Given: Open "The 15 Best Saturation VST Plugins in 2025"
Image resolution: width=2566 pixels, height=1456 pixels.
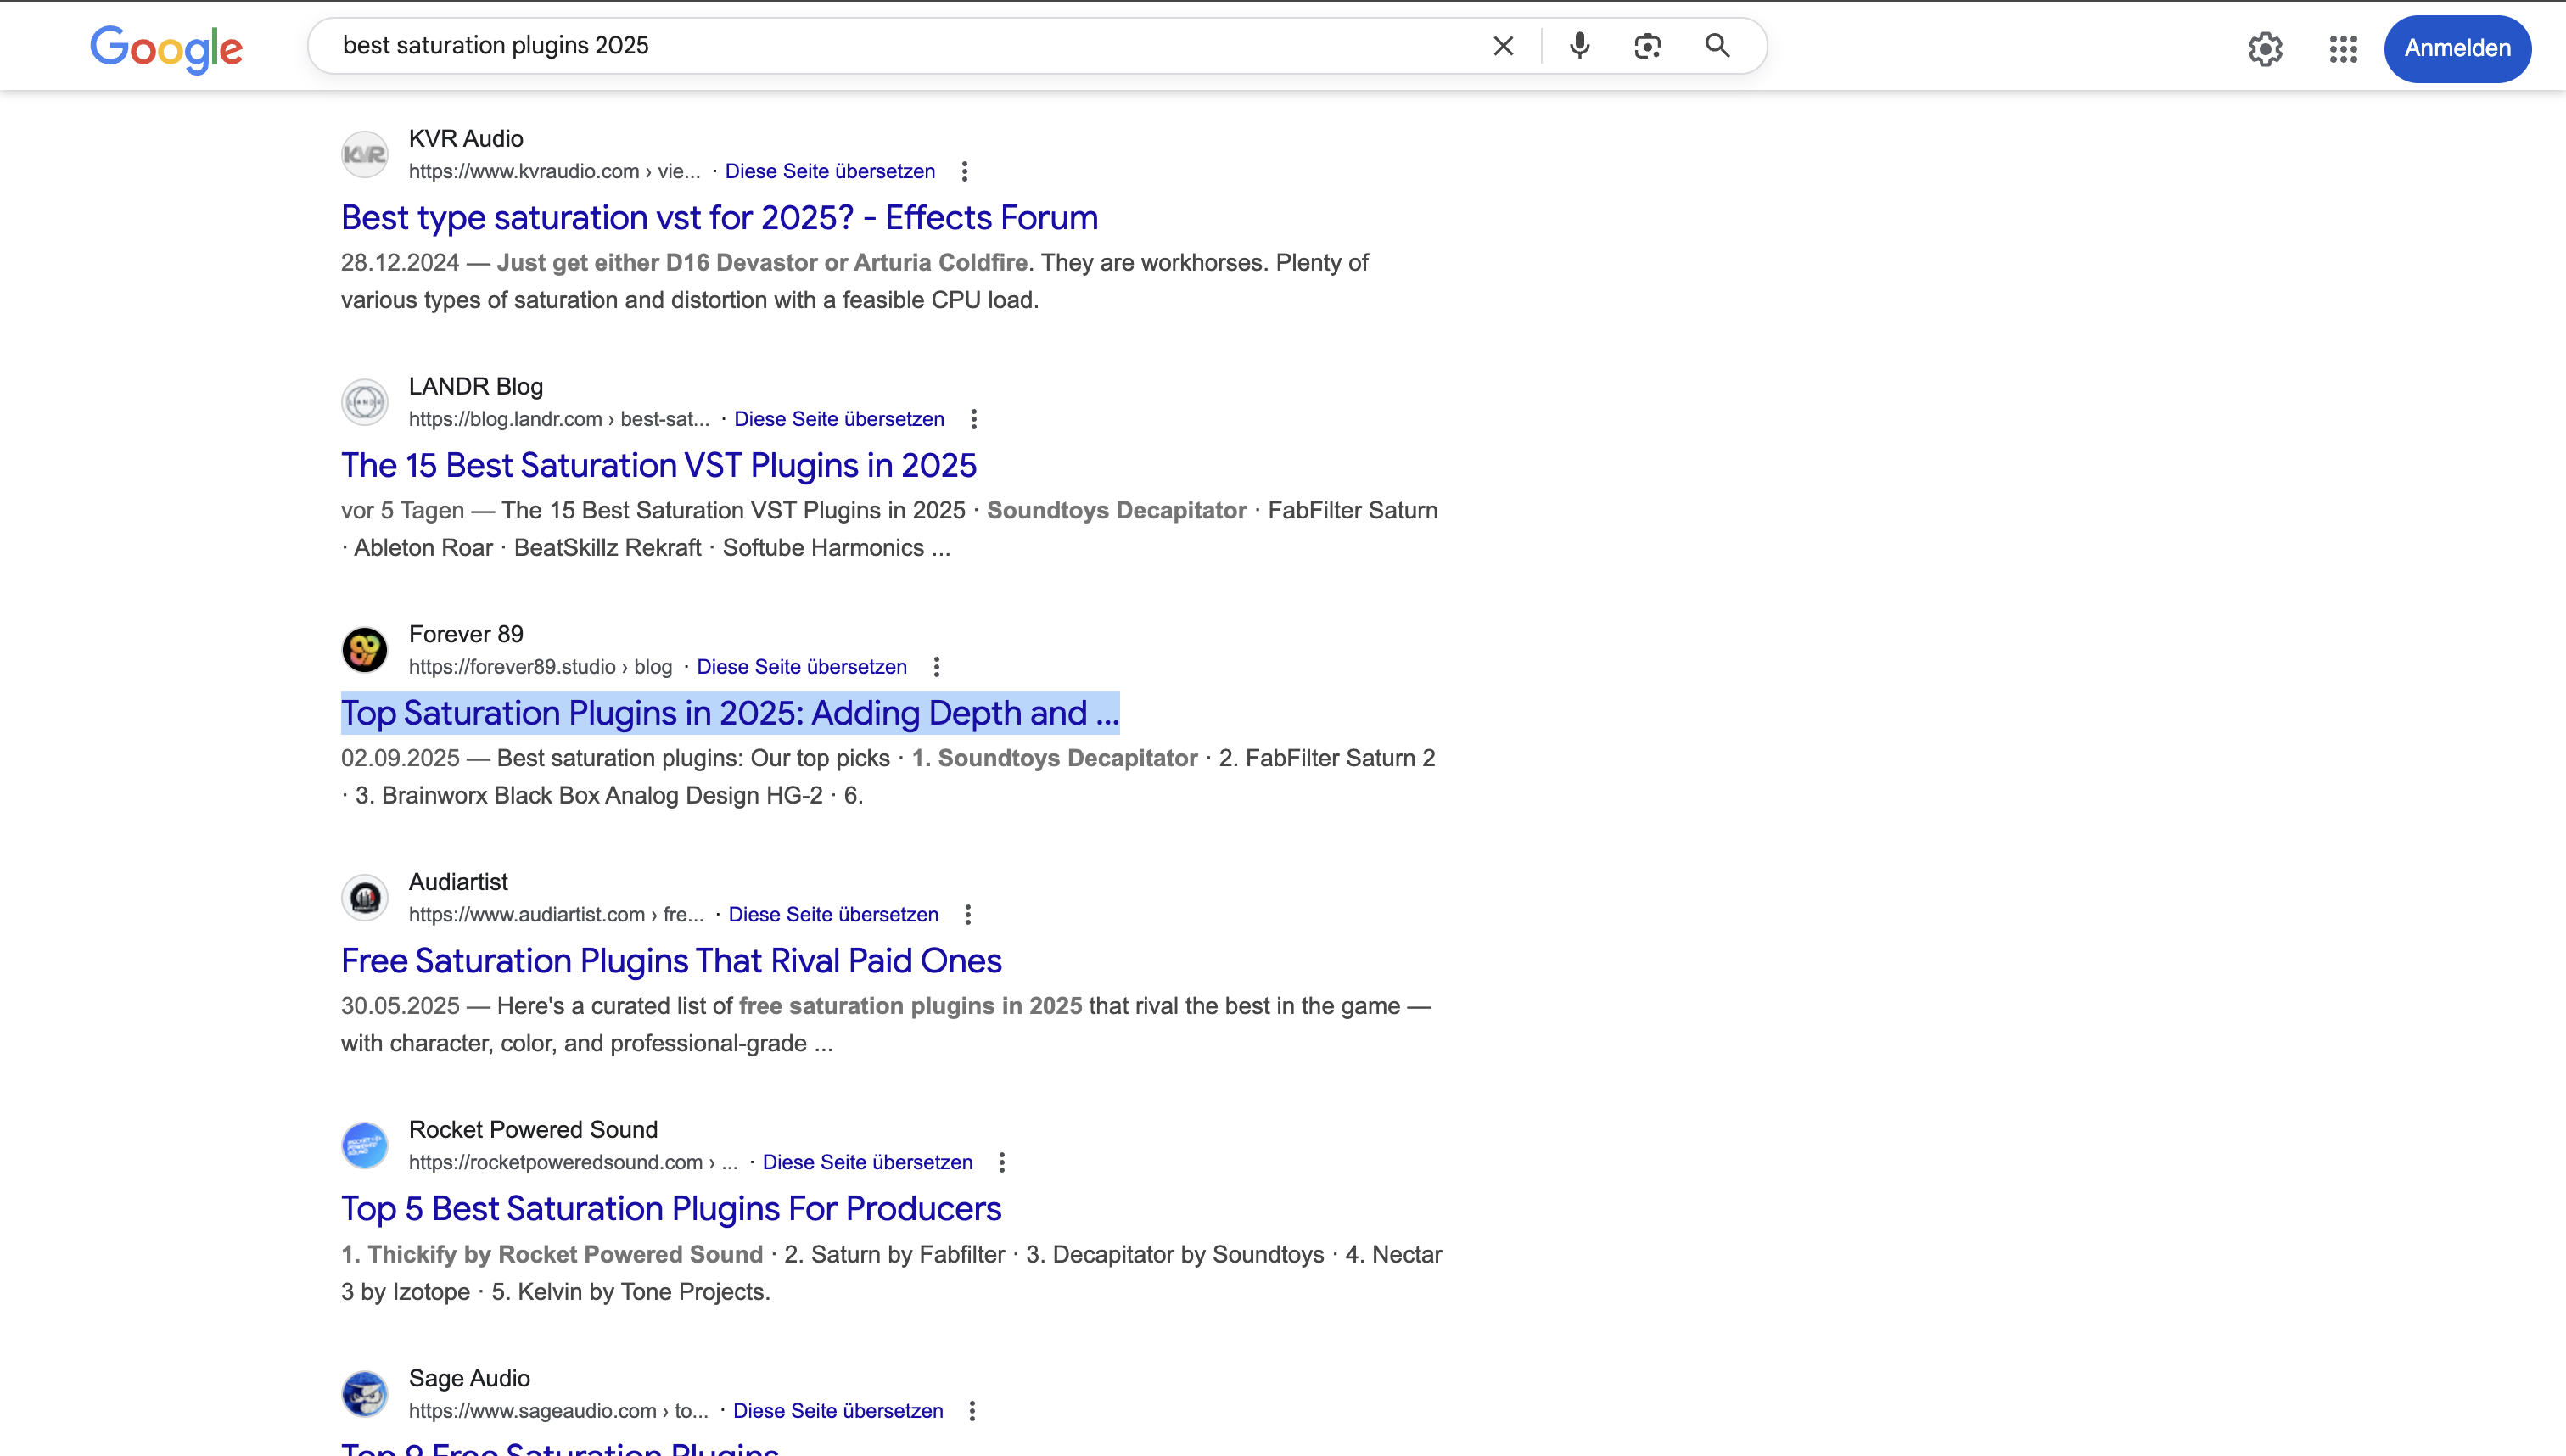Looking at the screenshot, I should coord(658,465).
